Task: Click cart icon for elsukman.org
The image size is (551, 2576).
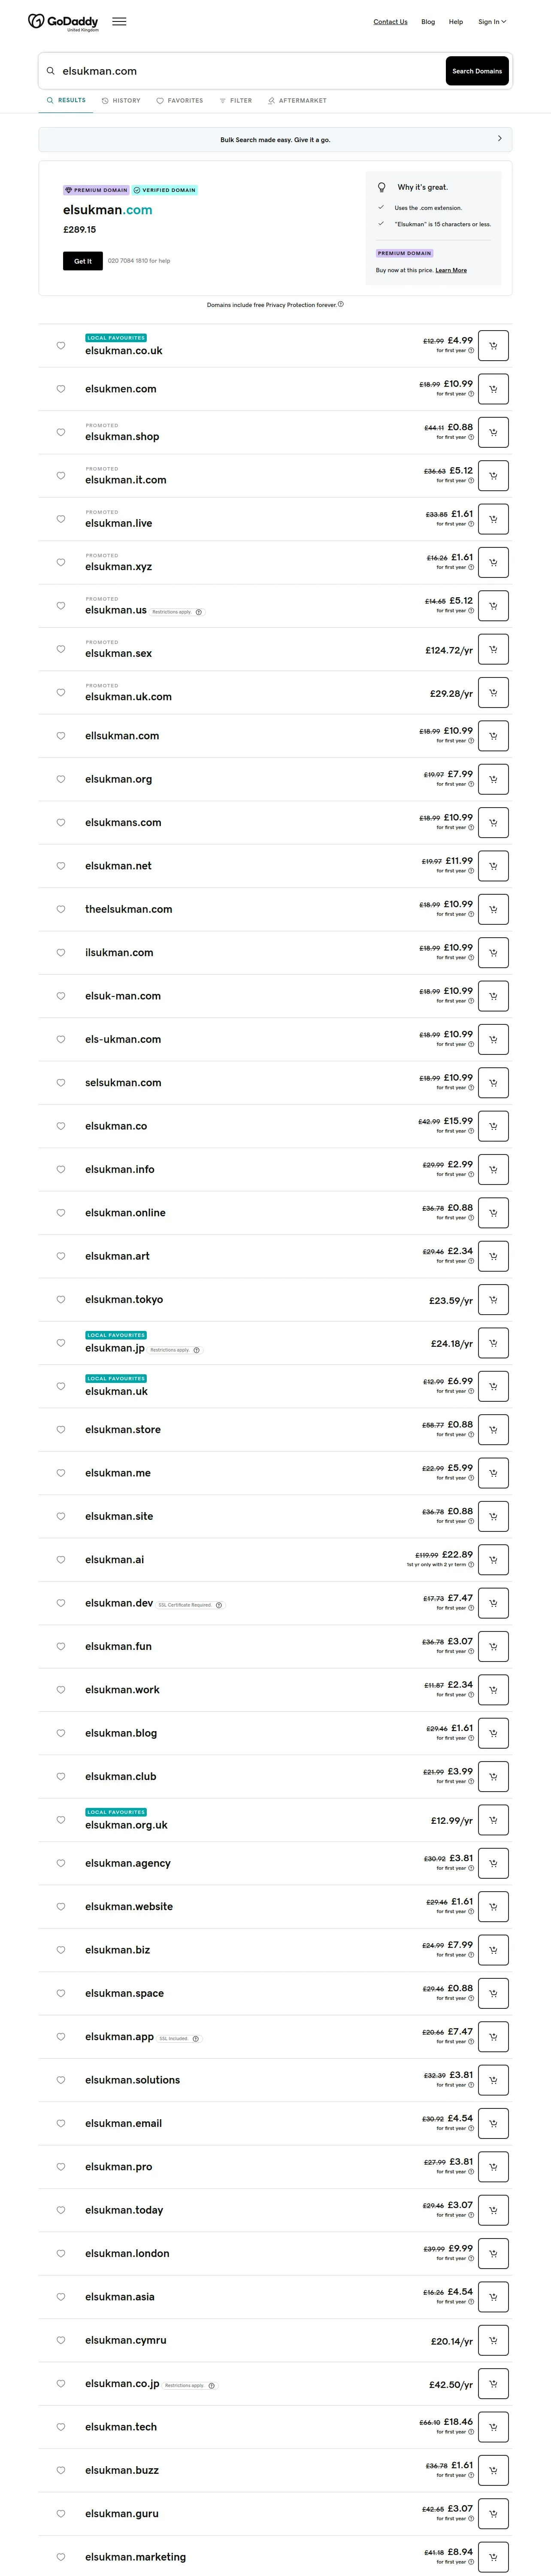Action: pos(493,779)
